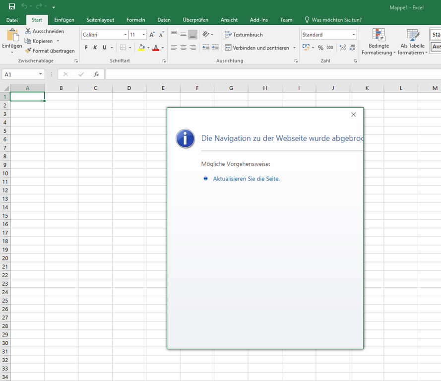Image resolution: width=441 pixels, height=381 pixels.
Task: Toggle bold formatting (F)
Action: click(x=86, y=48)
